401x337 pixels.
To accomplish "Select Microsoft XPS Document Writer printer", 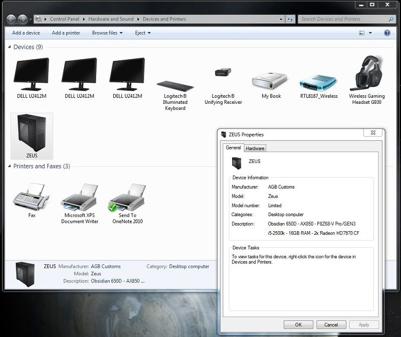I will point(80,203).
